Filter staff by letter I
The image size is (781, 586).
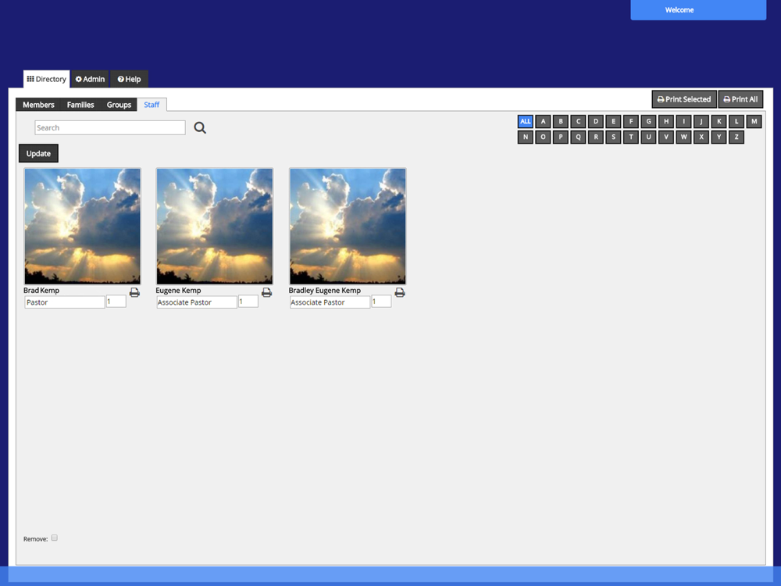[x=684, y=121]
